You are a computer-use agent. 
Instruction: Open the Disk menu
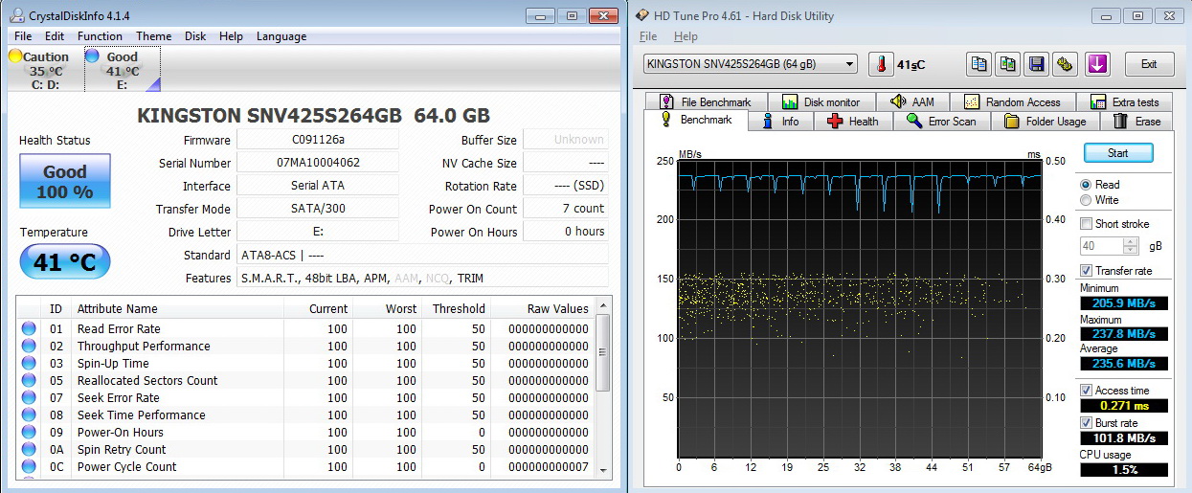(195, 36)
